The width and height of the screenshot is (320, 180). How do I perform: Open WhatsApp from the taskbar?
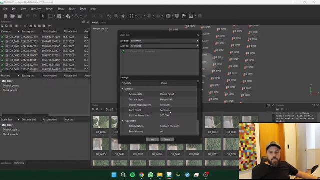coord(151,175)
